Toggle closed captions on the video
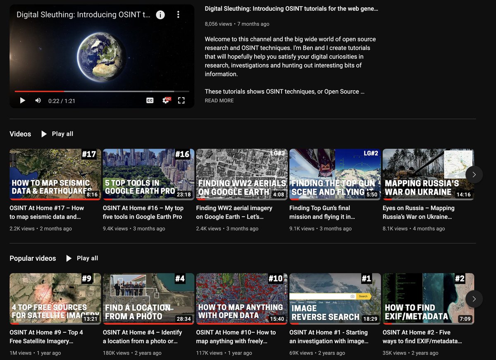 click(x=150, y=101)
